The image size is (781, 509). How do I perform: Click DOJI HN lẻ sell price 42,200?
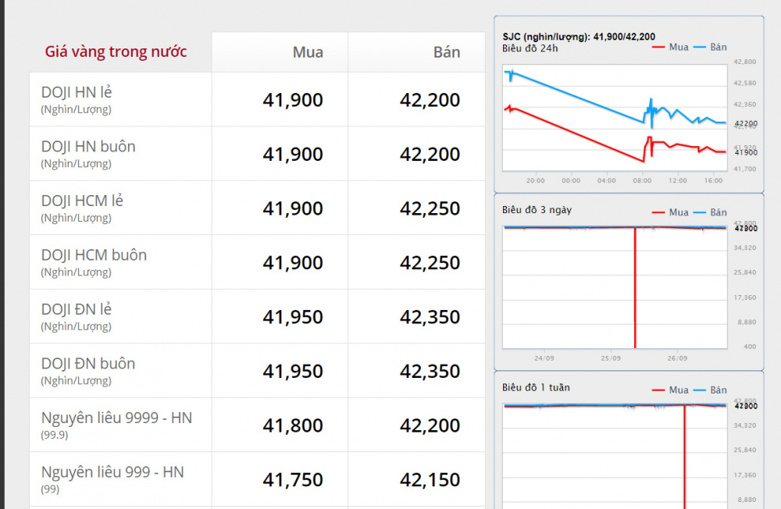click(x=430, y=100)
